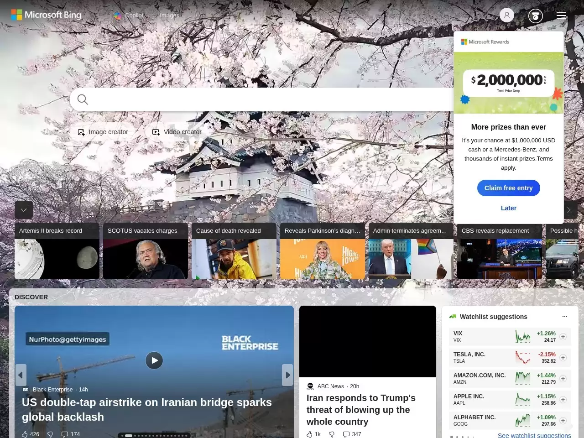Select Discover slide indicator dots
This screenshot has height=438, width=584.
click(154, 435)
